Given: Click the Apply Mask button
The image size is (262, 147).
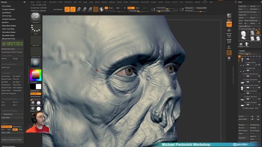Looking at the screenshot, I should [x=12, y=118].
